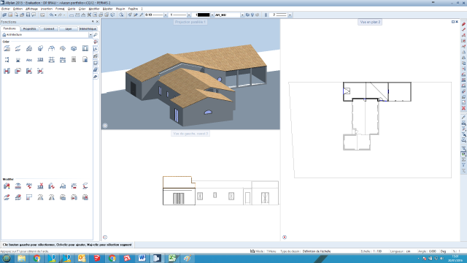Click the Vue en plan 2 label

370,22
